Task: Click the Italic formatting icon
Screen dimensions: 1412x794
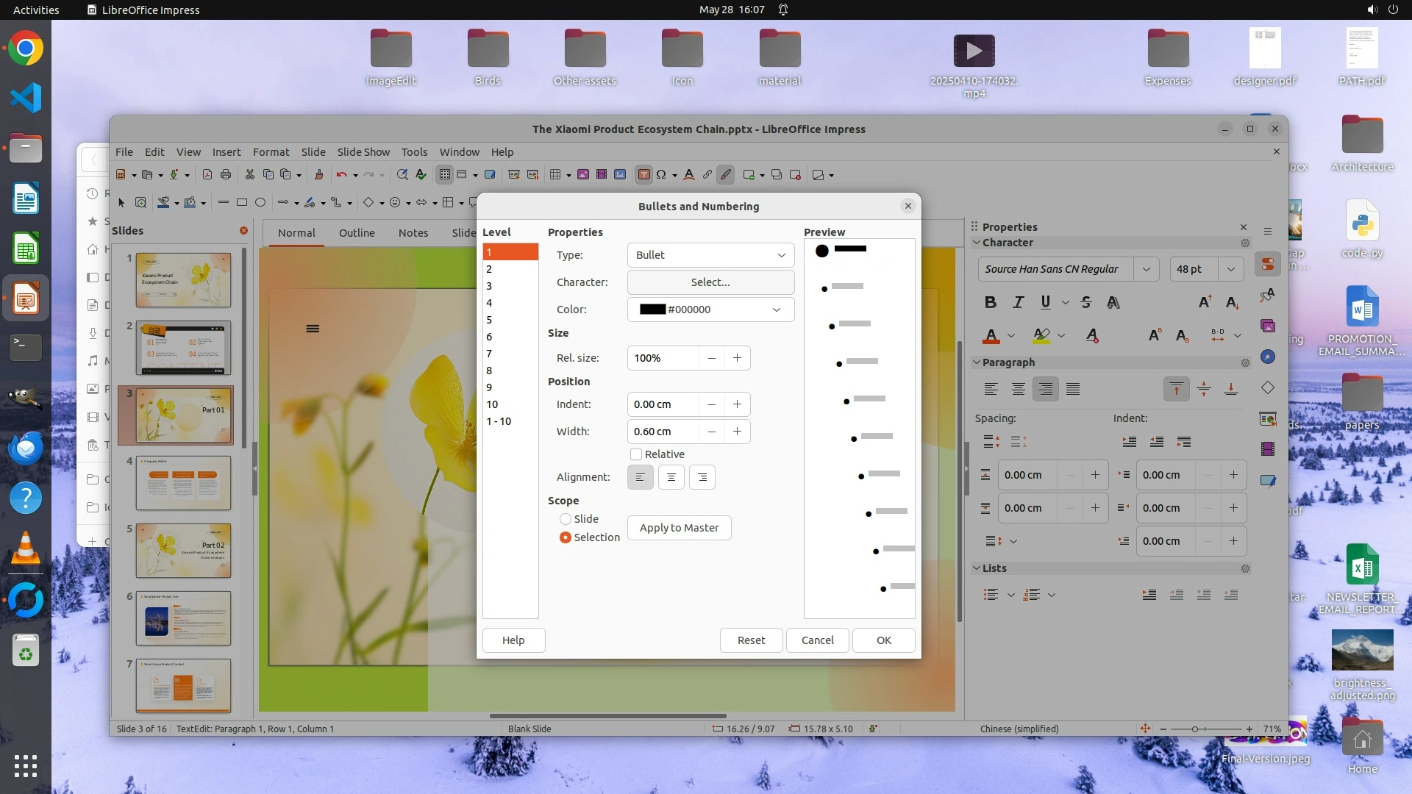Action: [1018, 302]
